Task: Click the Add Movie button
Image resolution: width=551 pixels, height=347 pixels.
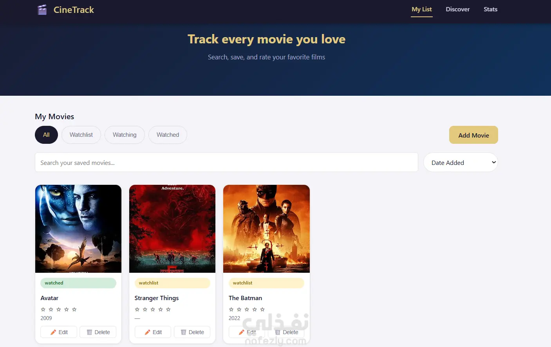Action: click(473, 135)
